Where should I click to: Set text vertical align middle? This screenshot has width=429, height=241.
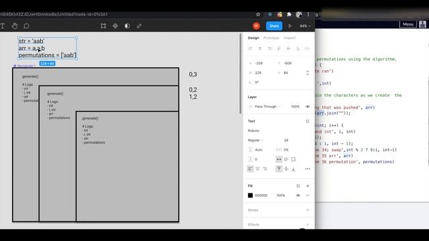point(286,169)
